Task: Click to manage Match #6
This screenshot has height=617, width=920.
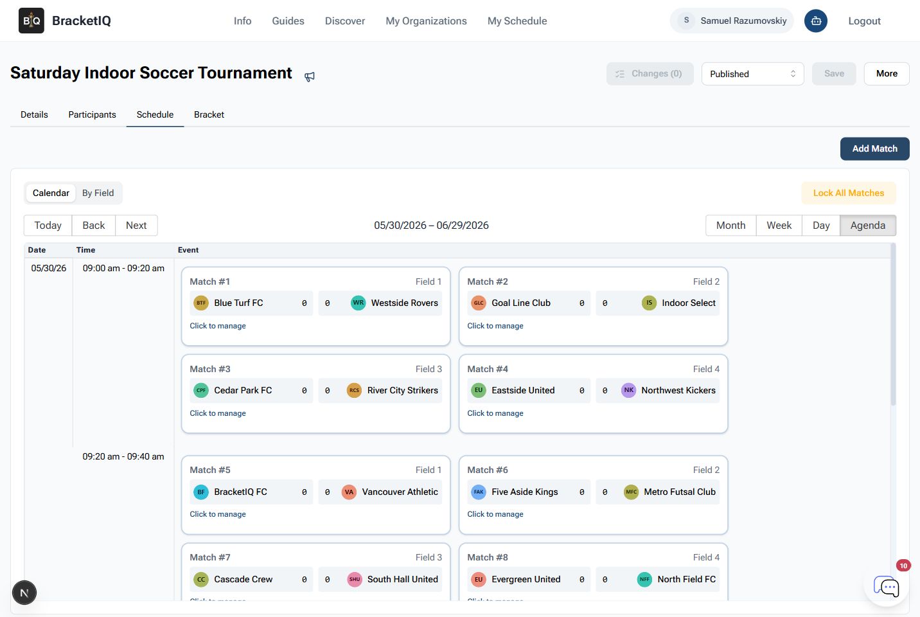Action: (x=495, y=514)
